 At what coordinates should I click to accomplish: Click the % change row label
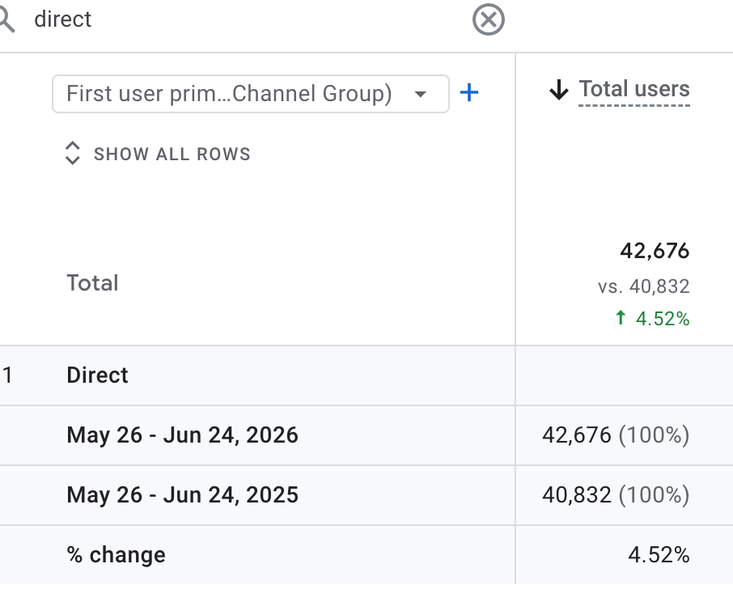click(116, 555)
